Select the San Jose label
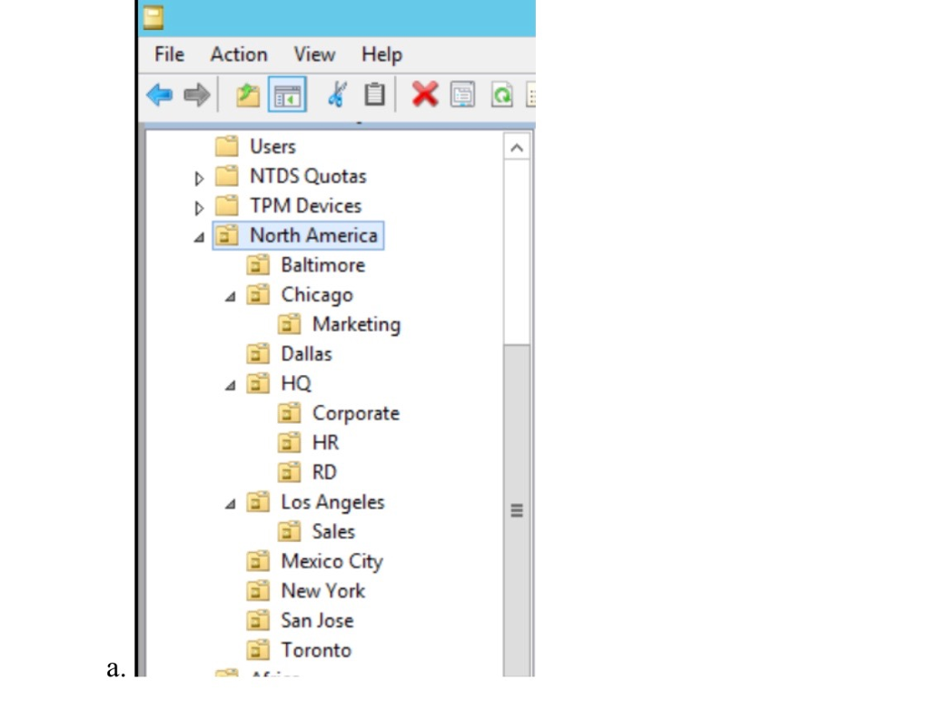The height and width of the screenshot is (709, 930). [317, 621]
